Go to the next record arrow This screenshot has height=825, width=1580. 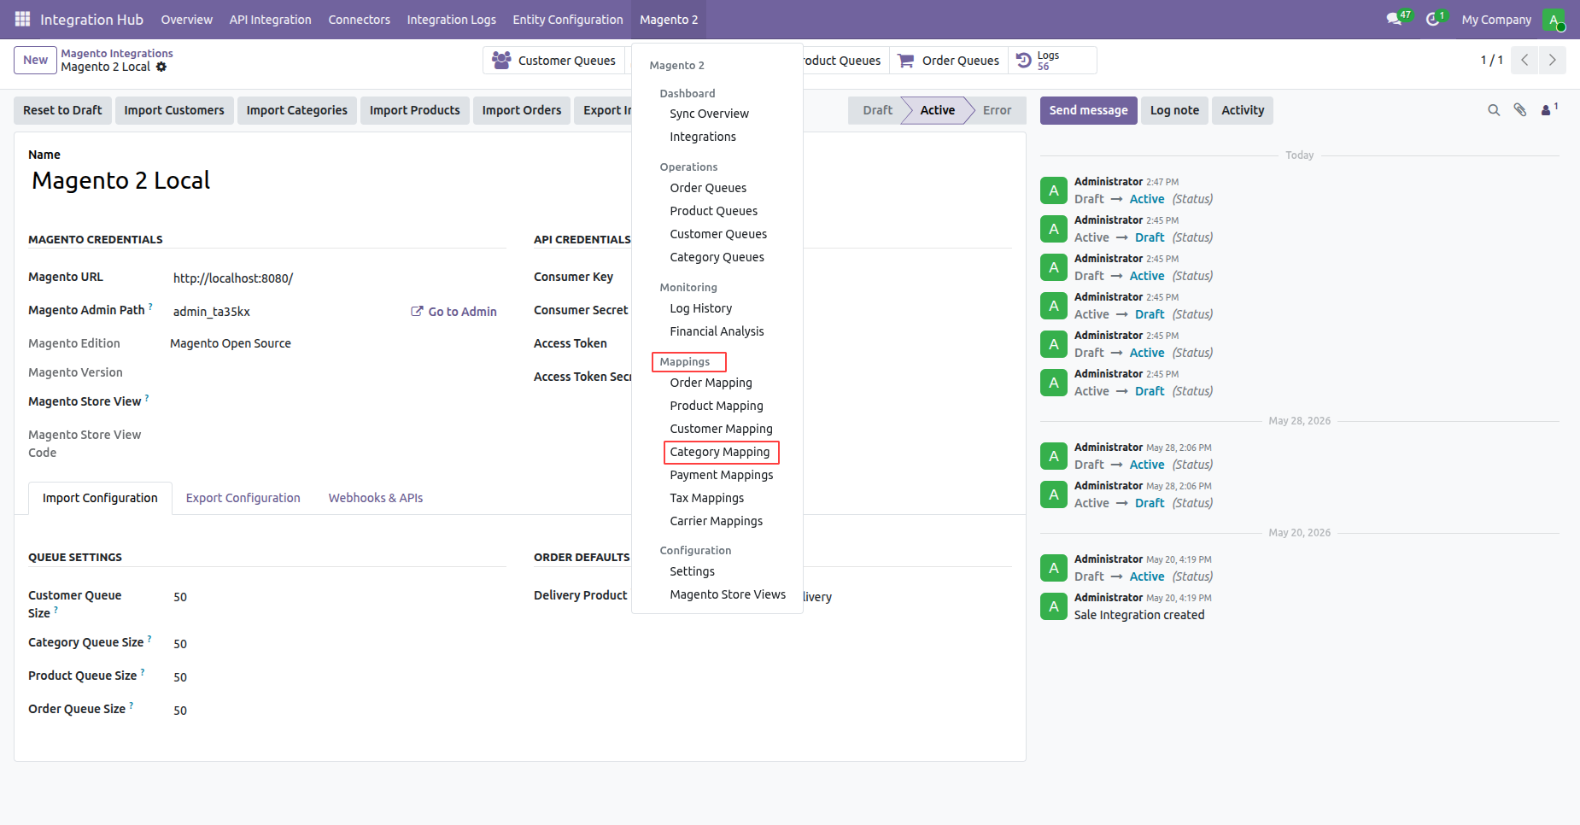pos(1552,60)
